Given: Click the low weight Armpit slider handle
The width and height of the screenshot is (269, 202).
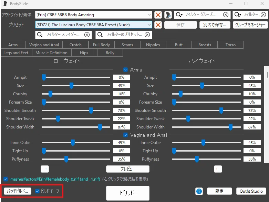Looking at the screenshot, I should point(44,77).
